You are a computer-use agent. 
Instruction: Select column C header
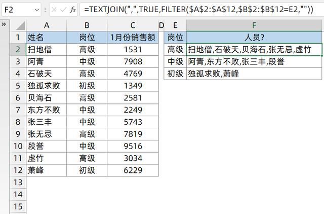(133, 25)
